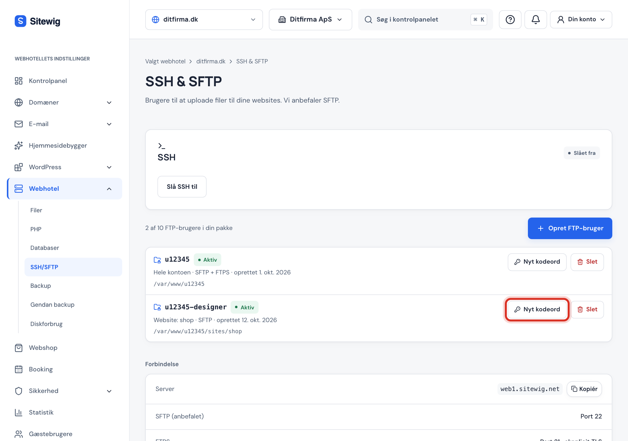
Task: Click the E-mail envelope icon
Action: point(19,124)
